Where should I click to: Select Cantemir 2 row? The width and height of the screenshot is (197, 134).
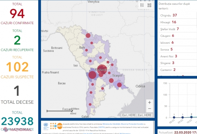177,70
